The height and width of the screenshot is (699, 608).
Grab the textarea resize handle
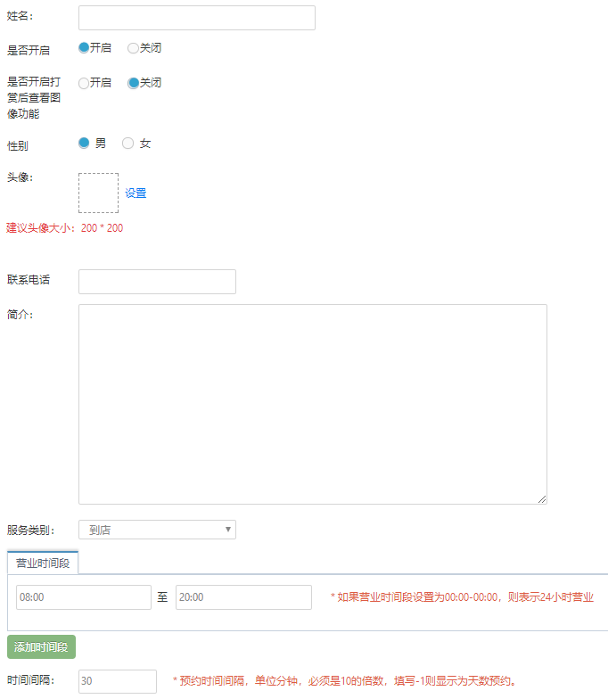click(x=542, y=499)
